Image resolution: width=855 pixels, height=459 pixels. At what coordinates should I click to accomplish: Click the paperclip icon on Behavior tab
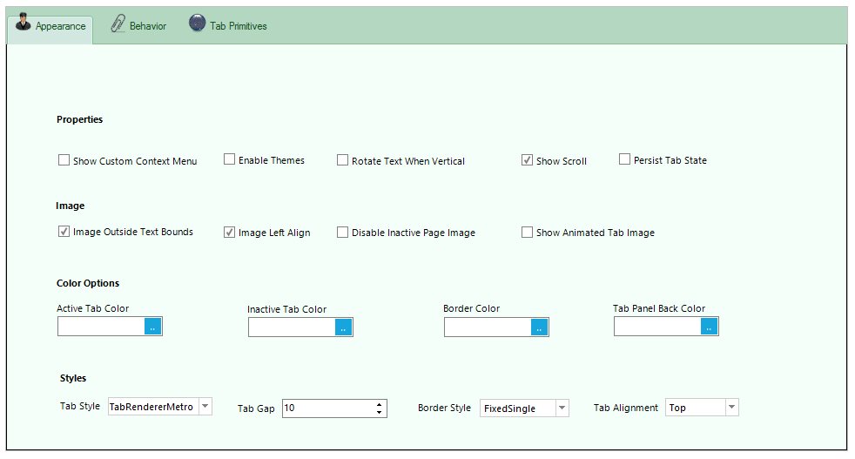click(118, 24)
